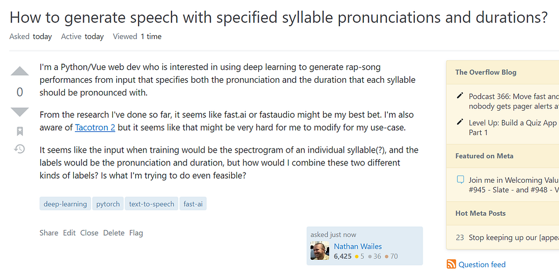Image resolution: width=559 pixels, height=276 pixels.
Task: Click Share under the question
Action: point(49,232)
